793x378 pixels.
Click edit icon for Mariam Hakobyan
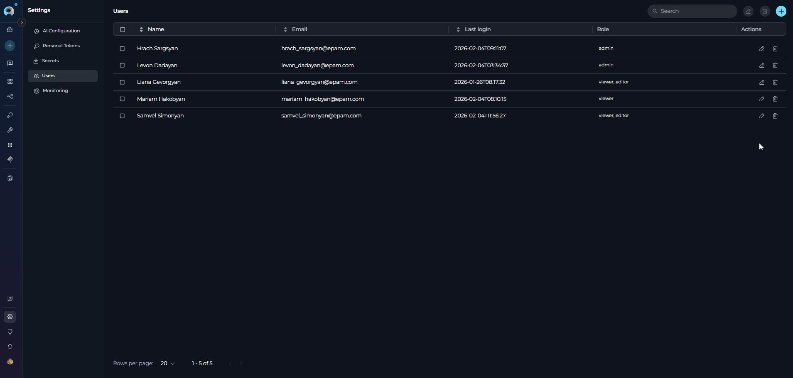pos(761,99)
